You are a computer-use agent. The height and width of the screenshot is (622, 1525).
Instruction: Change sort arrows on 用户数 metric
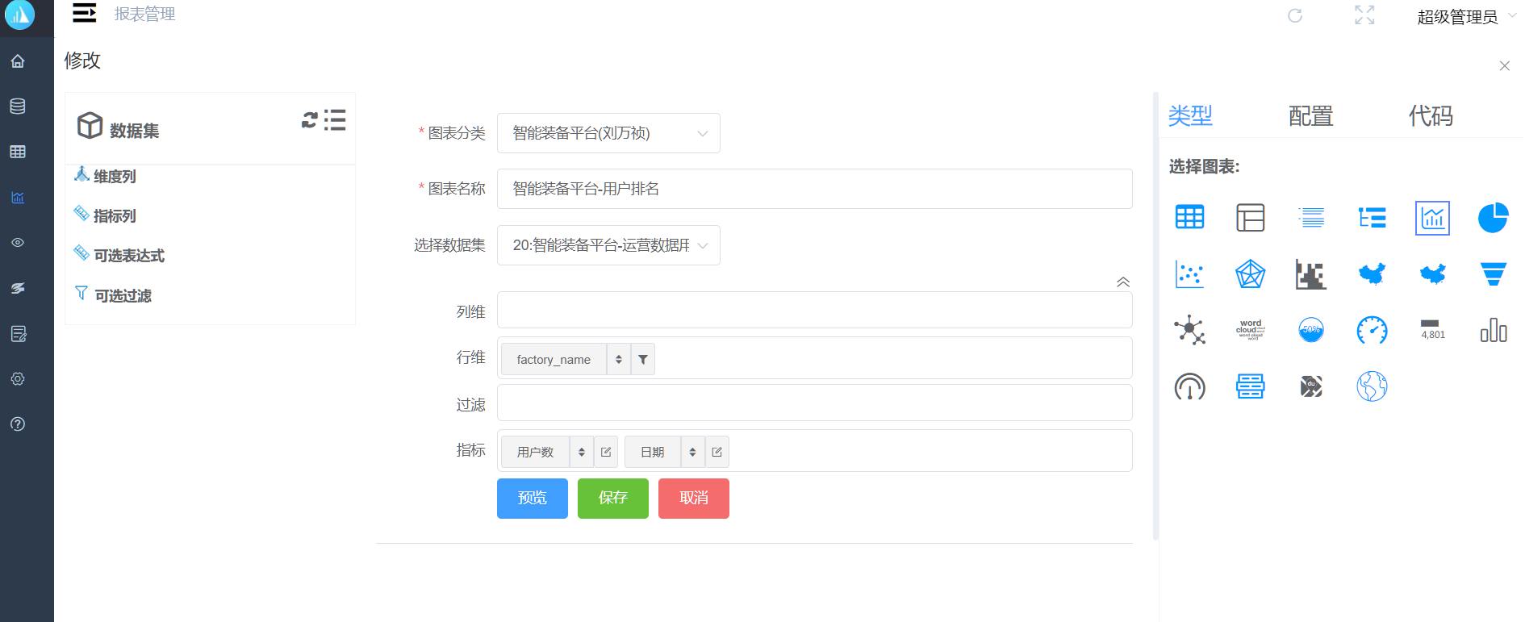click(582, 452)
